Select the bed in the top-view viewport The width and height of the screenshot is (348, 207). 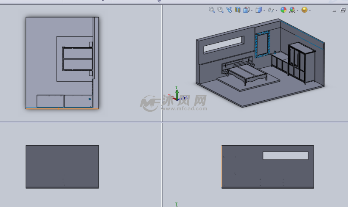[x=78, y=59]
